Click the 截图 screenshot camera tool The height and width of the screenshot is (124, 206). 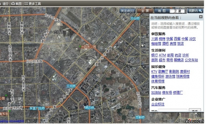(16, 4)
